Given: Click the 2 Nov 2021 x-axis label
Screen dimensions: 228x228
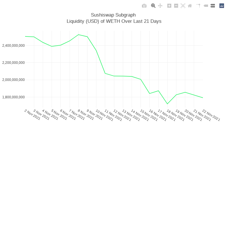Looking at the screenshot, I should tap(32, 115).
